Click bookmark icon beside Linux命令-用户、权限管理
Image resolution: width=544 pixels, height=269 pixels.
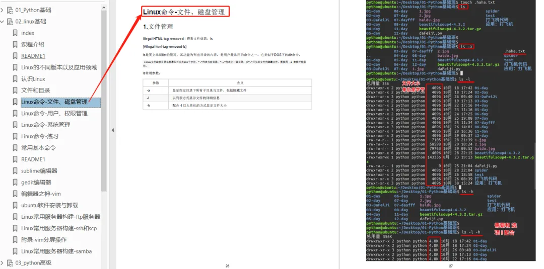[x=15, y=114]
